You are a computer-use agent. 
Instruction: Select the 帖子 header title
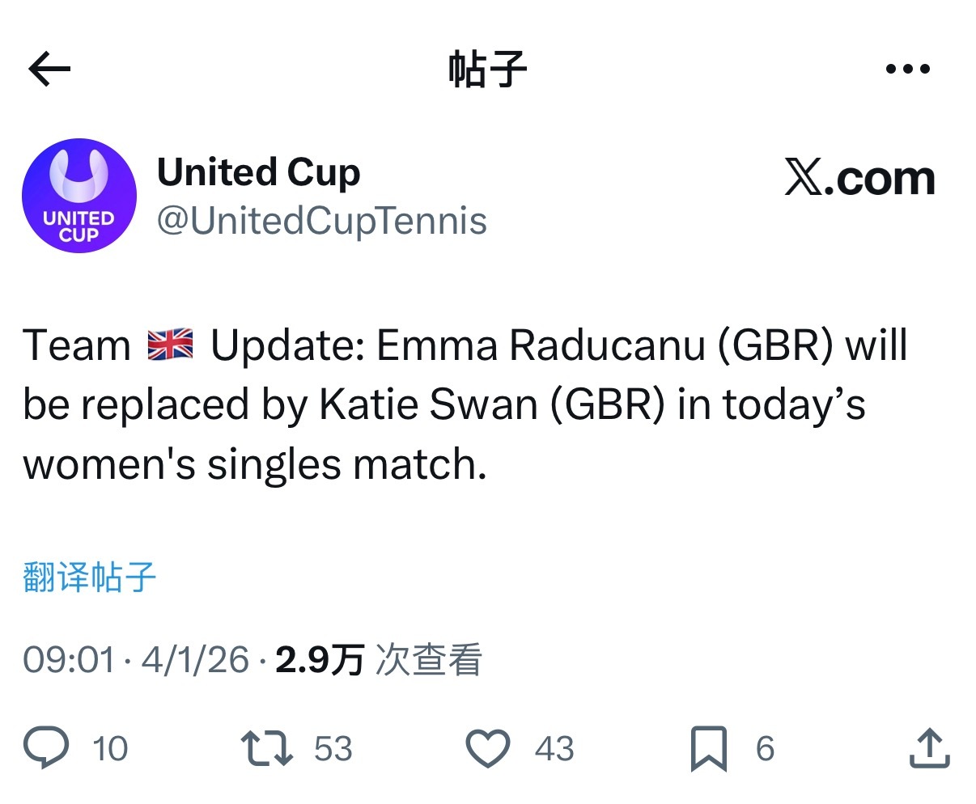tap(487, 68)
